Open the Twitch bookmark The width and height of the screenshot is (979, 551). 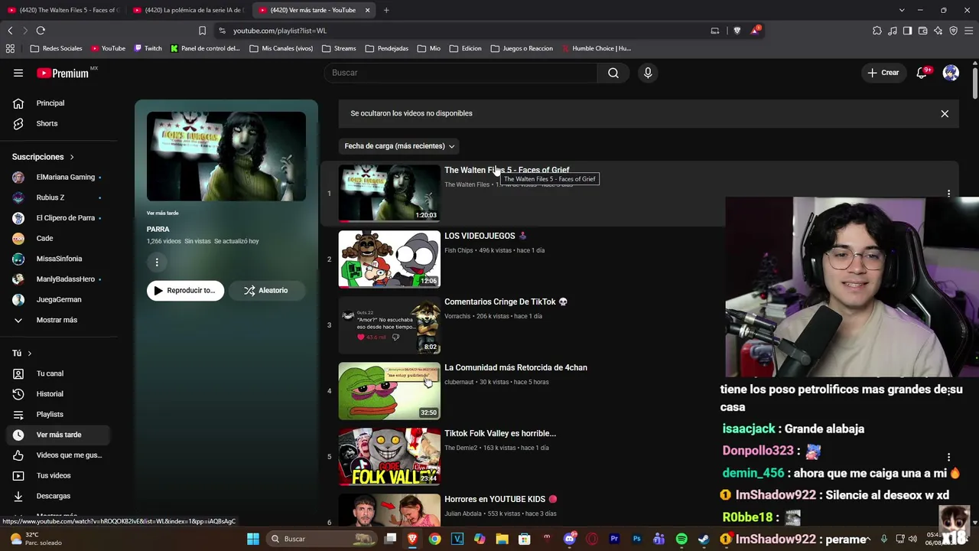click(x=148, y=48)
